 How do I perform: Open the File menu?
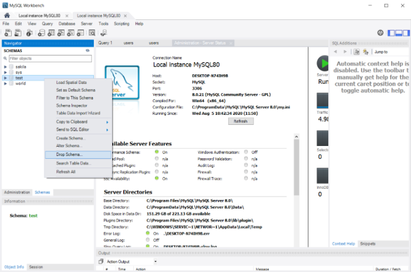[x=6, y=23]
